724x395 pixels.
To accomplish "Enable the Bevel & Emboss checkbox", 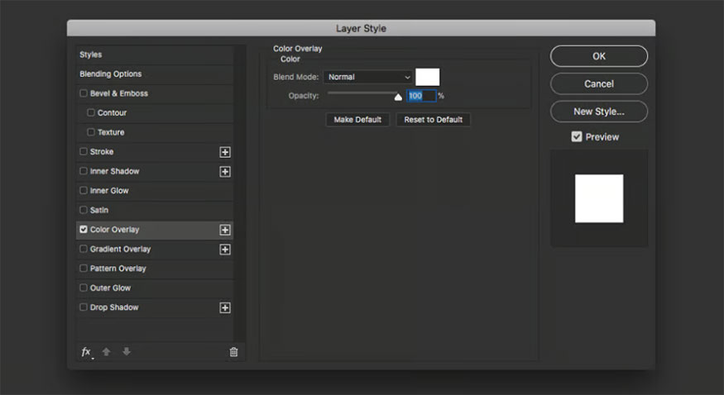I will coord(83,93).
